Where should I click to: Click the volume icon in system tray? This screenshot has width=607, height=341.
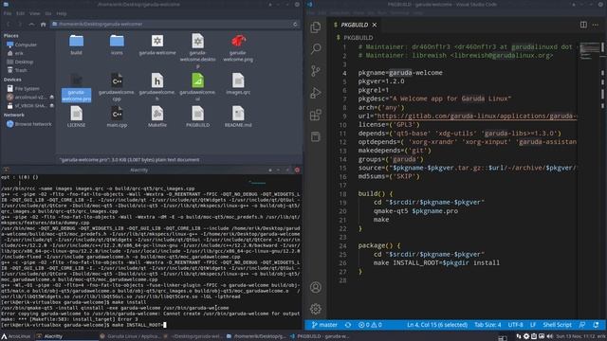(549, 337)
